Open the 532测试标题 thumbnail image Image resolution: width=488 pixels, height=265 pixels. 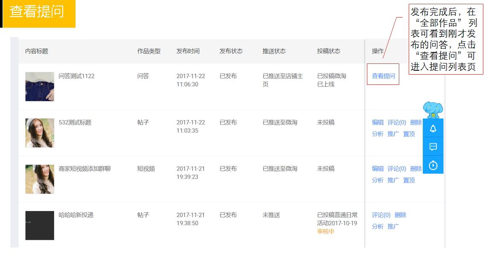(x=40, y=132)
